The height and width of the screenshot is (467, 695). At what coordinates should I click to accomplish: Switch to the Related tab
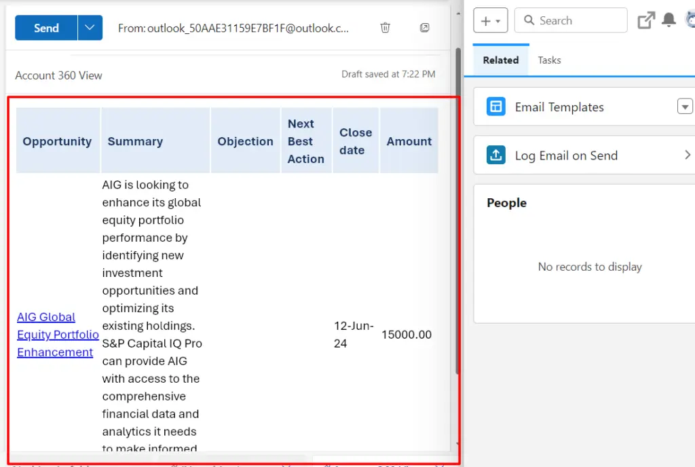tap(500, 60)
